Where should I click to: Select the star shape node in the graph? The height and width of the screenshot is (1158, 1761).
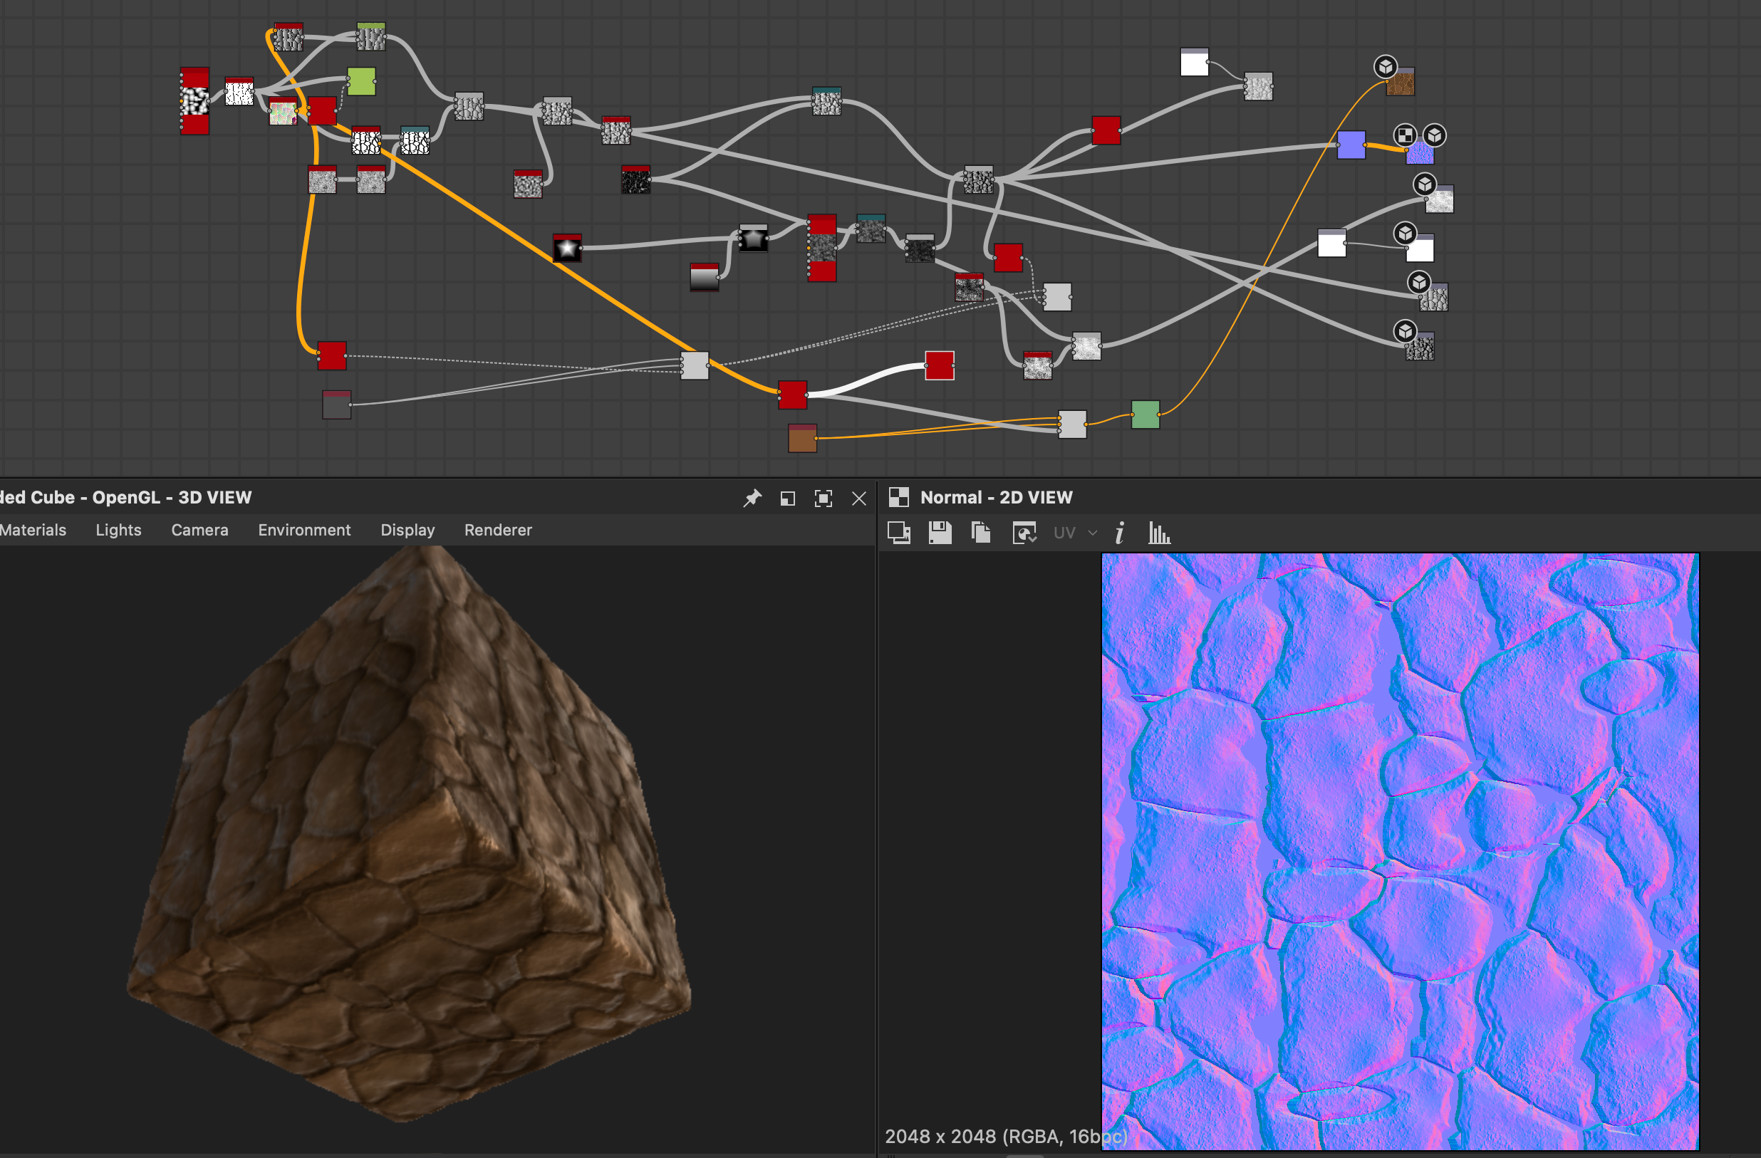pyautogui.click(x=568, y=249)
